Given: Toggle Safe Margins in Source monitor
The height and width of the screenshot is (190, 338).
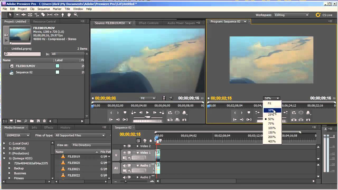Looking at the screenshot, I should pyautogui.click(x=177, y=113).
